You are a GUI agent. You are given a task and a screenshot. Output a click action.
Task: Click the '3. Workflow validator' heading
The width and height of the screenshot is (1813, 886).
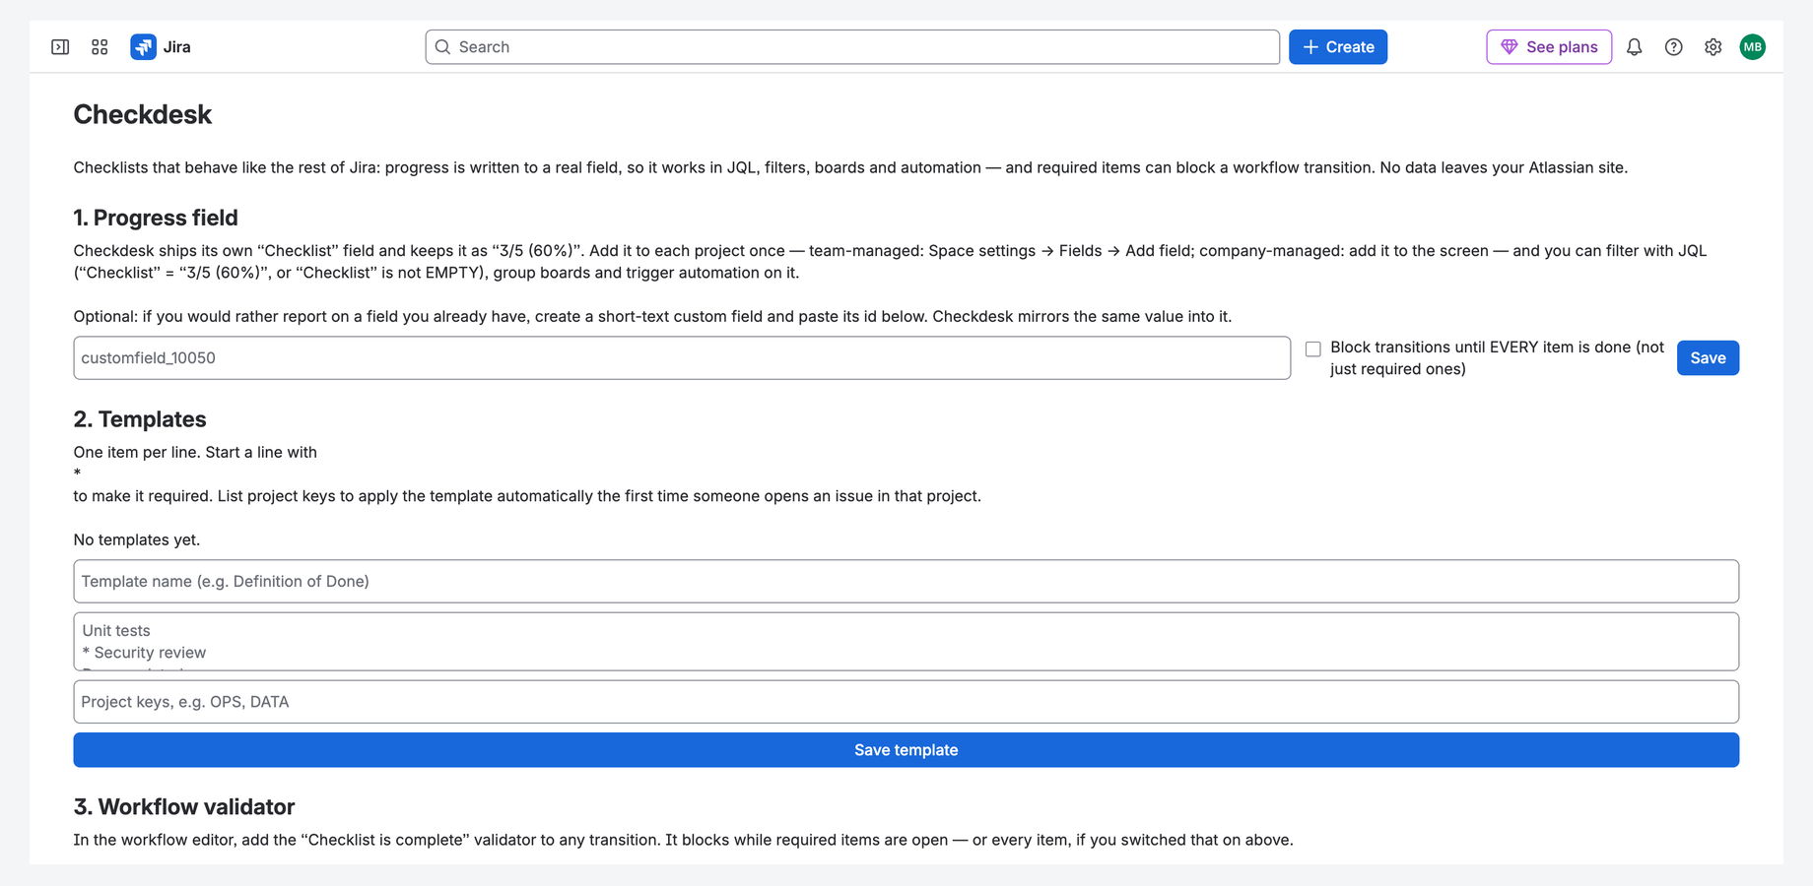click(184, 807)
